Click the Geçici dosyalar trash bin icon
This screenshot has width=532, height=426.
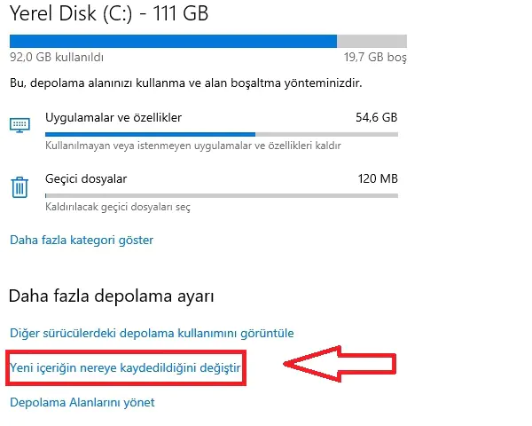20,186
